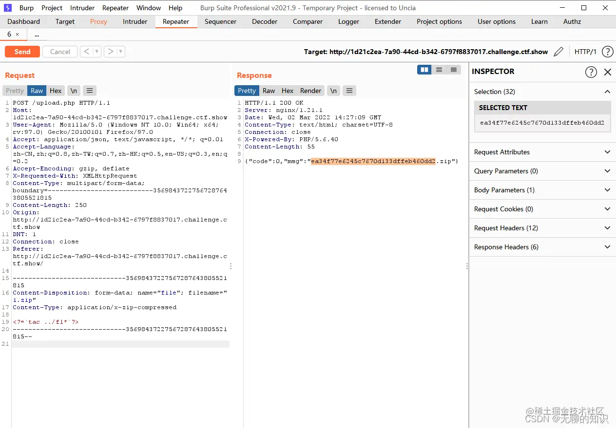Edit target with the pencil icon

tap(559, 52)
